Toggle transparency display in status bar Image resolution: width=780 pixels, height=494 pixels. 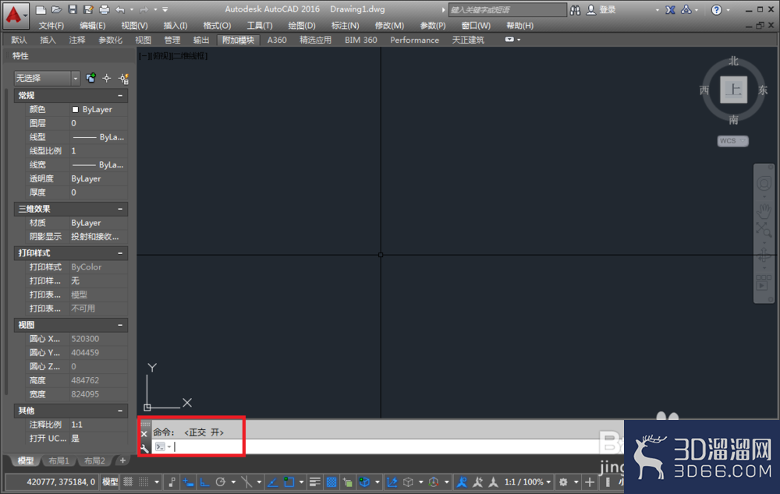coord(331,482)
